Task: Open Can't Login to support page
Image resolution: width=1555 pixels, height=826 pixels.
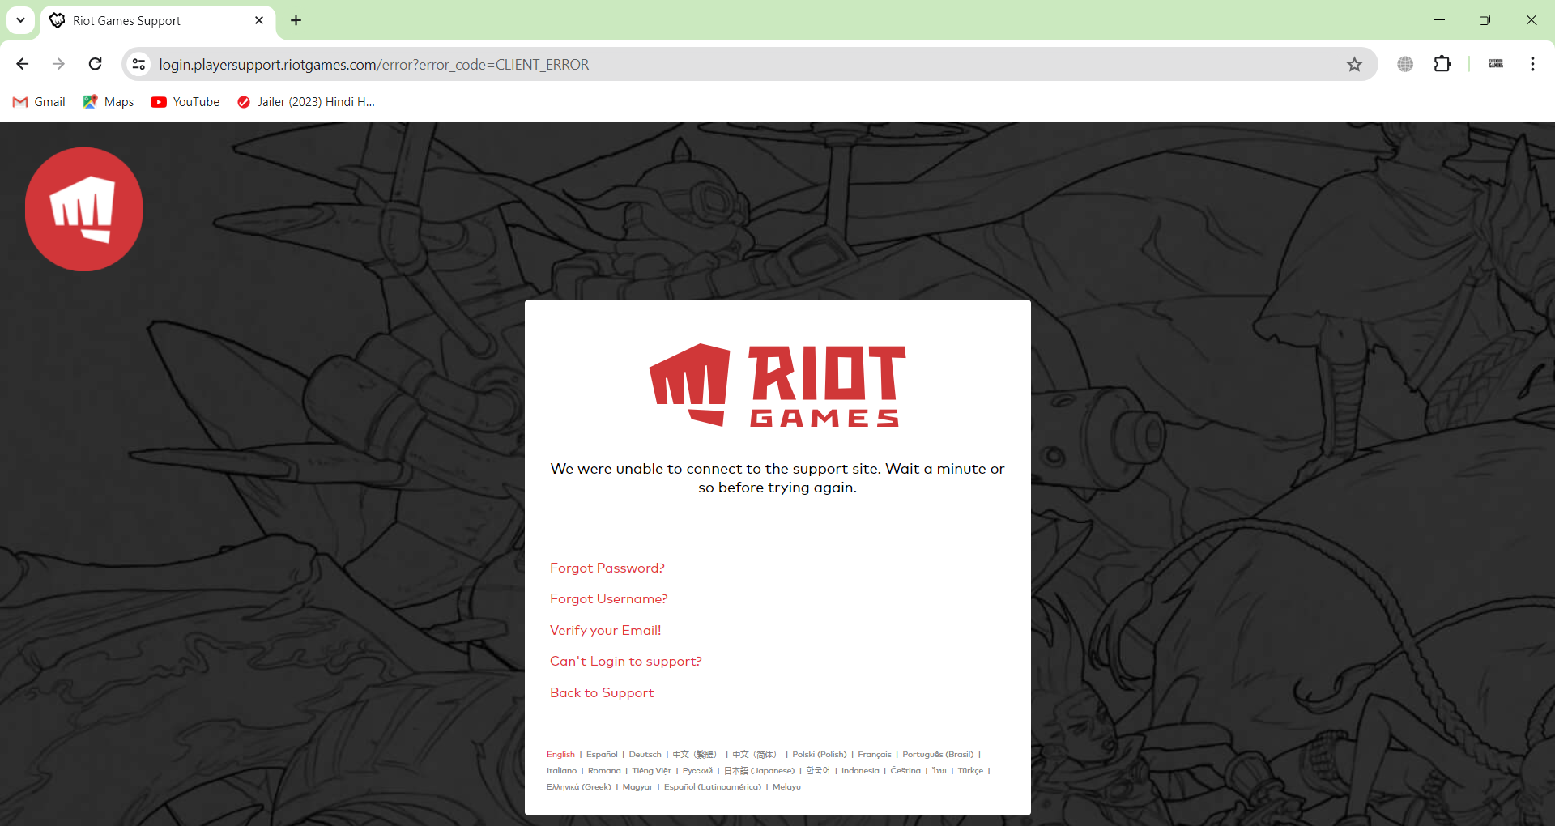Action: (625, 661)
